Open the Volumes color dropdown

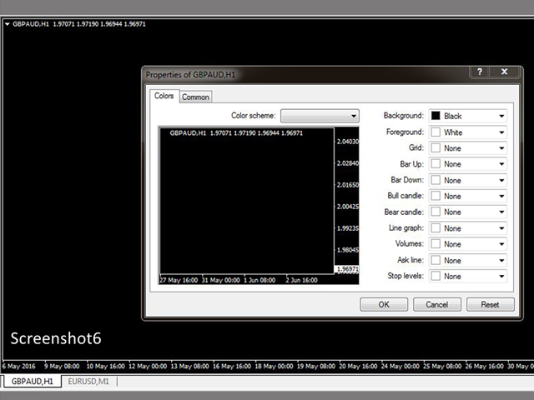[467, 244]
